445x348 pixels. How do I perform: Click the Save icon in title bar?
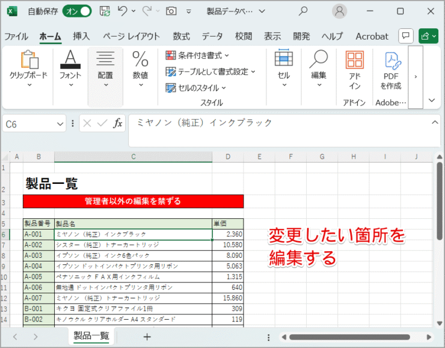pyautogui.click(x=105, y=11)
